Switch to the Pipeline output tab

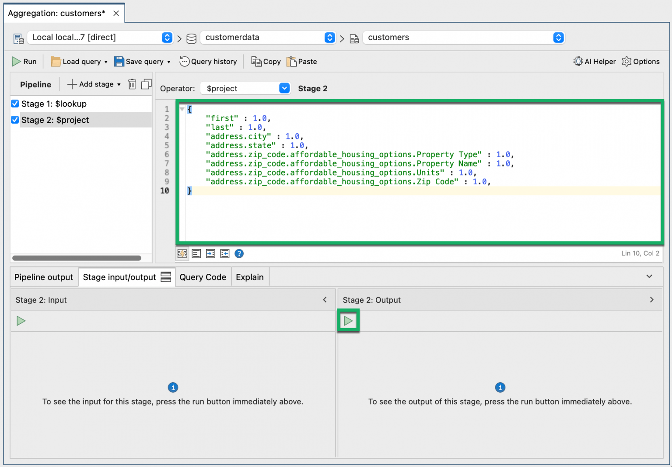pos(44,277)
